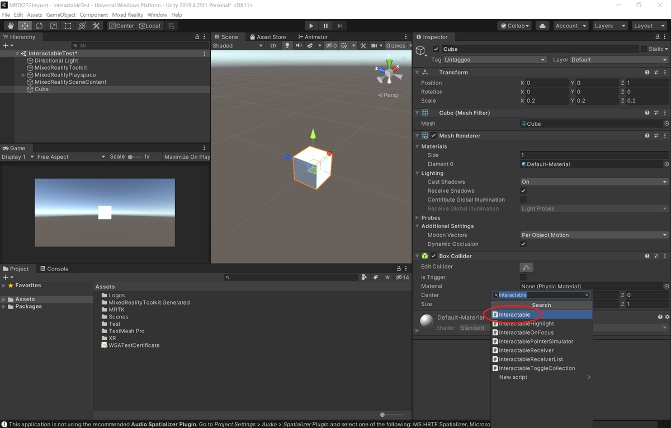
Task: Open Gizmos dropdown in Scene view
Action: click(x=398, y=46)
